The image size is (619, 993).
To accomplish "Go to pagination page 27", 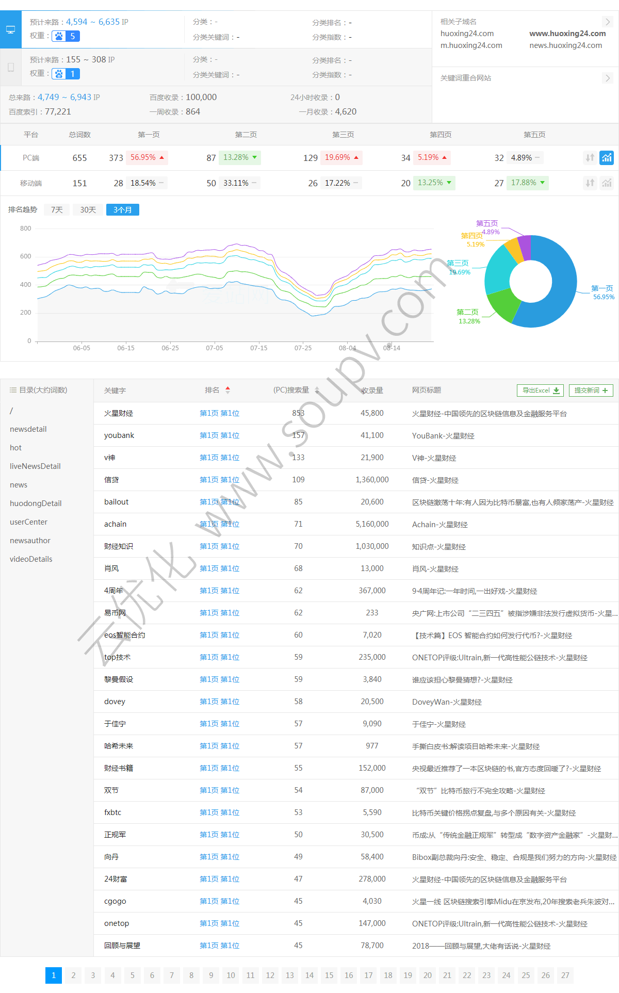I will pyautogui.click(x=565, y=975).
